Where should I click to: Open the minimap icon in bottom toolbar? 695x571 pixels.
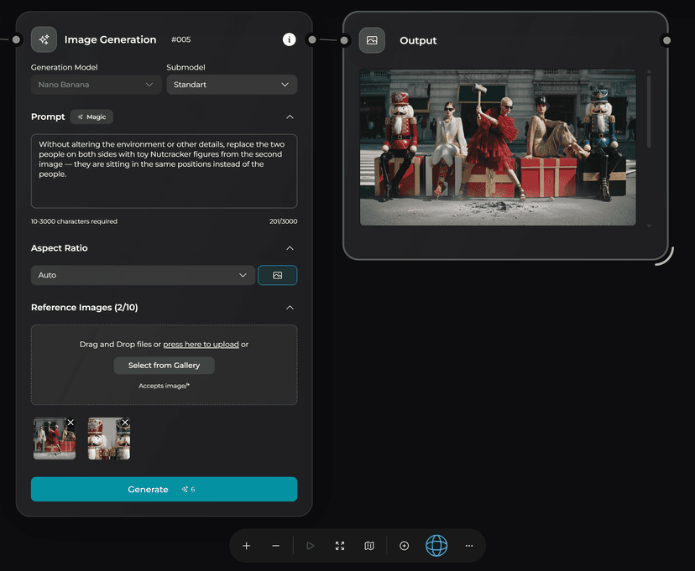pos(369,546)
